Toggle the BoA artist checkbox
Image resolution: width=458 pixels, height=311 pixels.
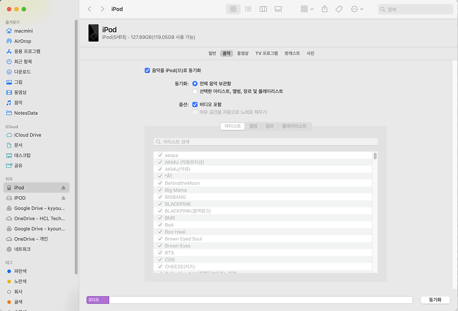click(x=160, y=225)
